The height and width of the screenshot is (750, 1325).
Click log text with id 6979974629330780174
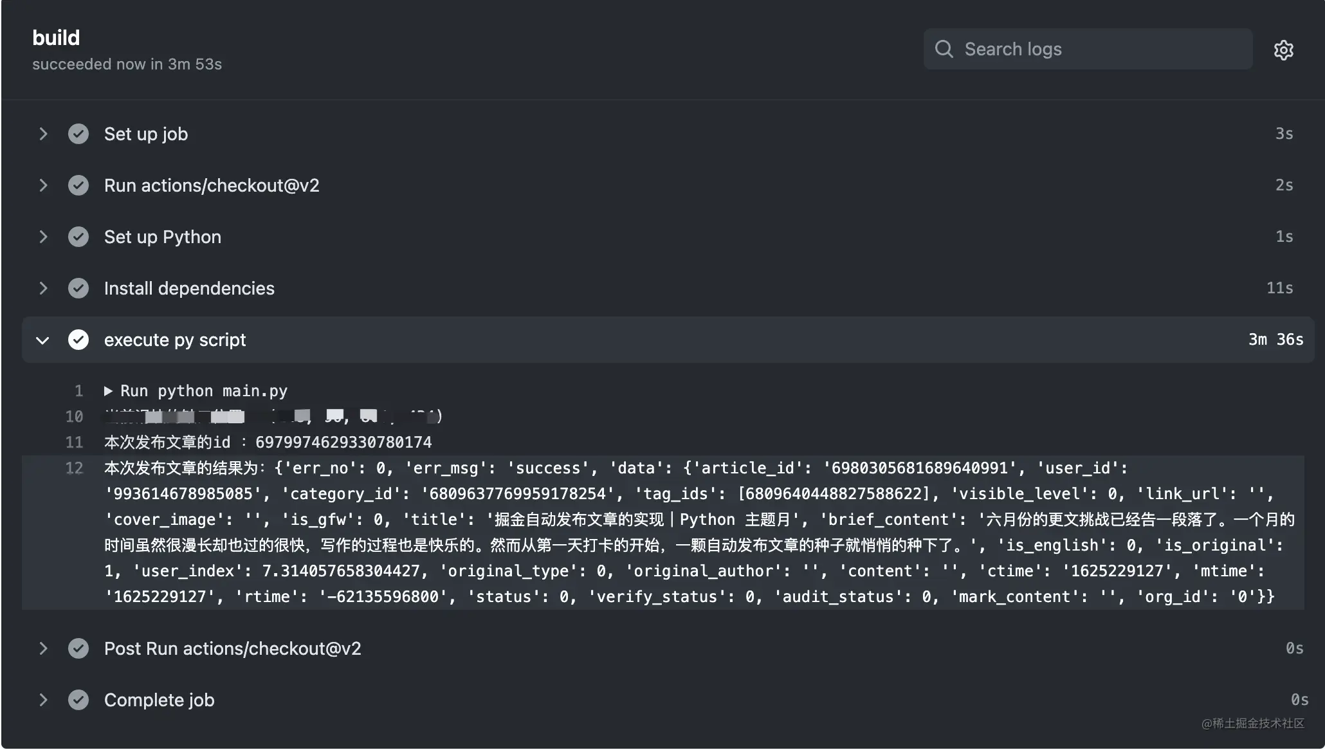click(x=268, y=443)
